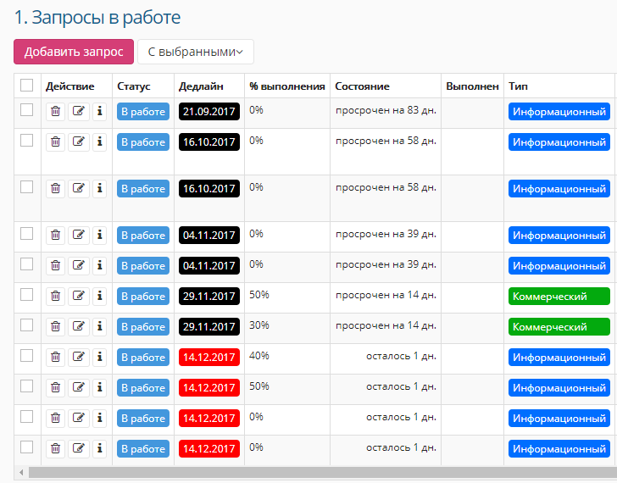Screen dimensions: 617x483
Task: Tick the 14.12.2017 request at 40%
Action: tap(27, 356)
